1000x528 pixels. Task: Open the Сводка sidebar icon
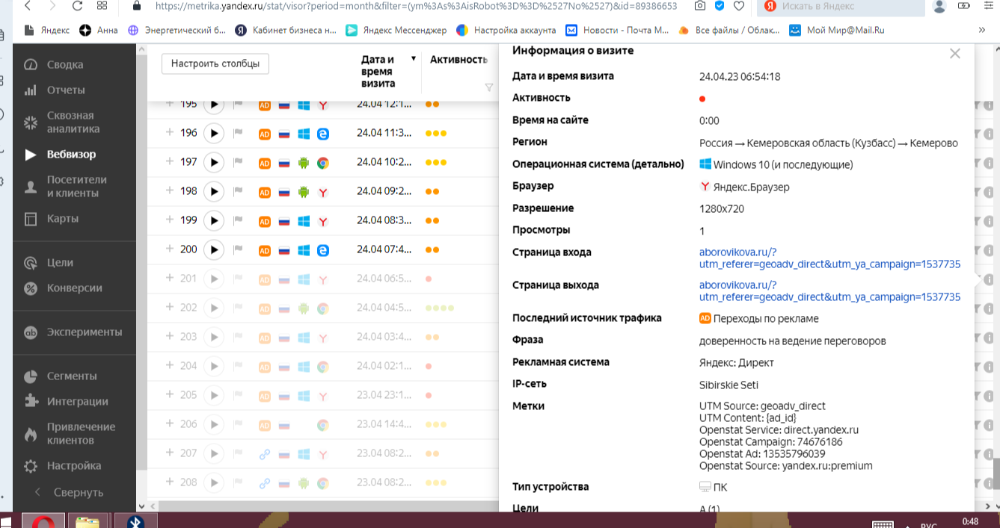pyautogui.click(x=31, y=64)
